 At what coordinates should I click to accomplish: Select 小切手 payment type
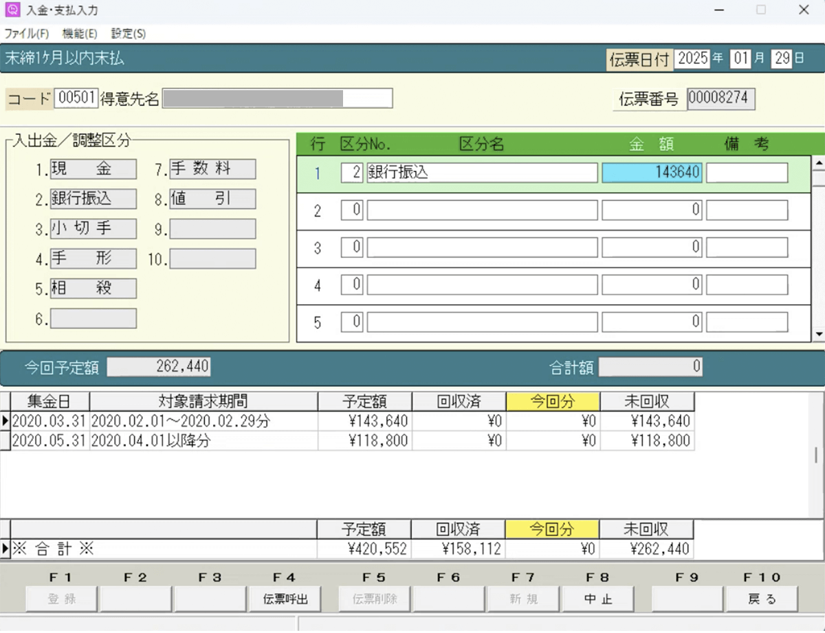93,229
